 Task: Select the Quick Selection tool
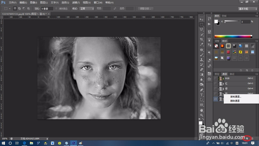[x=202, y=35]
